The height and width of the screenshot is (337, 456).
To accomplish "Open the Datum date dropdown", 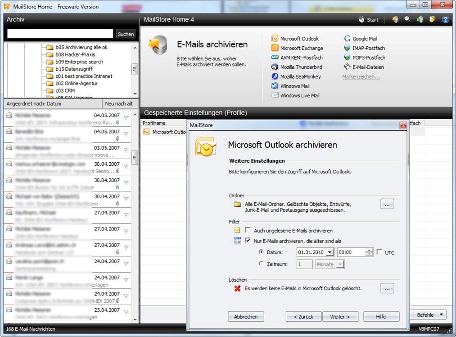I will click(x=330, y=252).
